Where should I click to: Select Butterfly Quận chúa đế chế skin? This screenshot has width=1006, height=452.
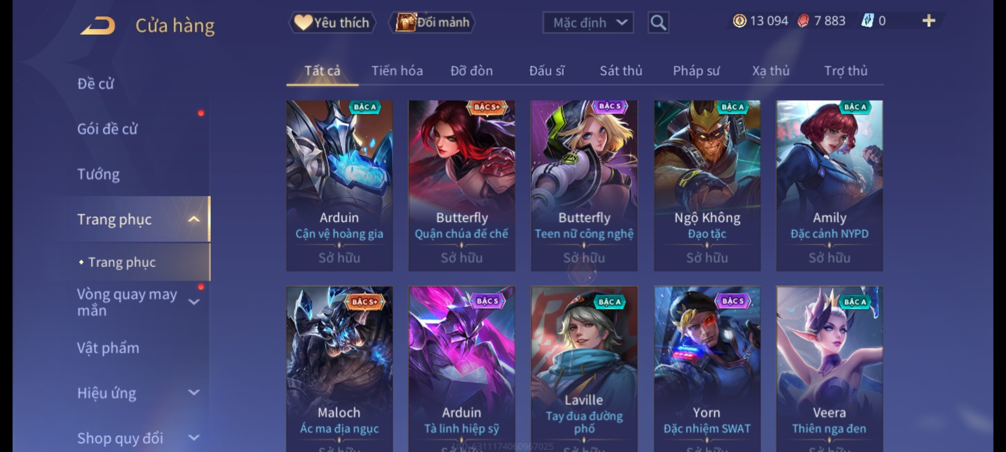click(x=462, y=186)
